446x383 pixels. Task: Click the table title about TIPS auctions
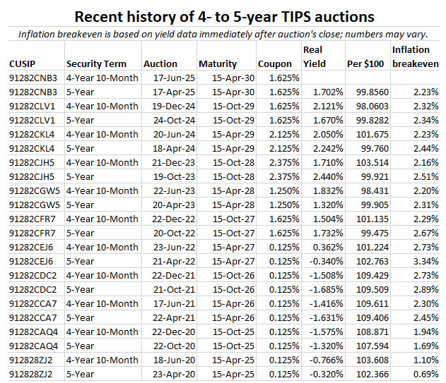coord(224,16)
